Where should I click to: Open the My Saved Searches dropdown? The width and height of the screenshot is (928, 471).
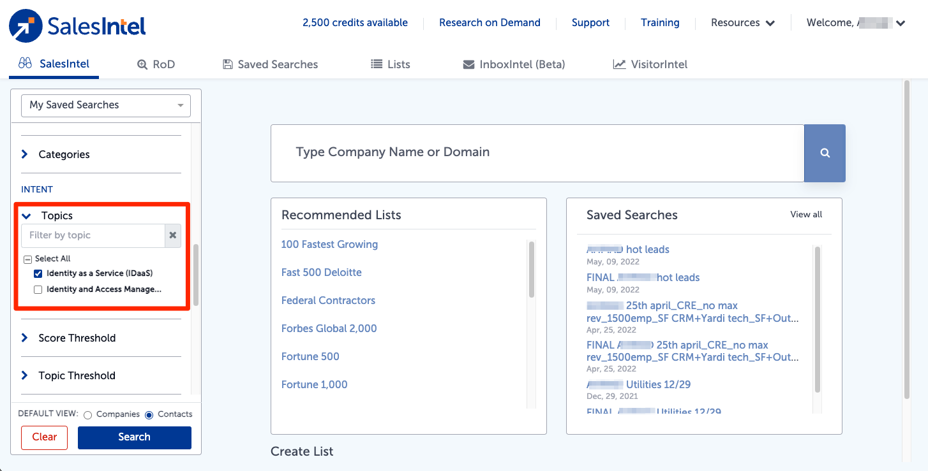click(106, 105)
